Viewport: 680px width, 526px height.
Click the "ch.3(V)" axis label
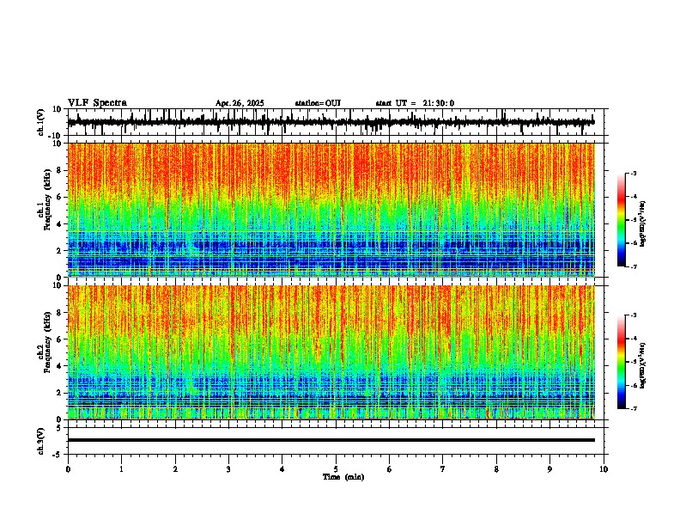coord(40,441)
